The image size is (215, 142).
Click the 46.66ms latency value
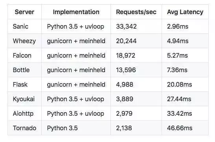pos(180,128)
